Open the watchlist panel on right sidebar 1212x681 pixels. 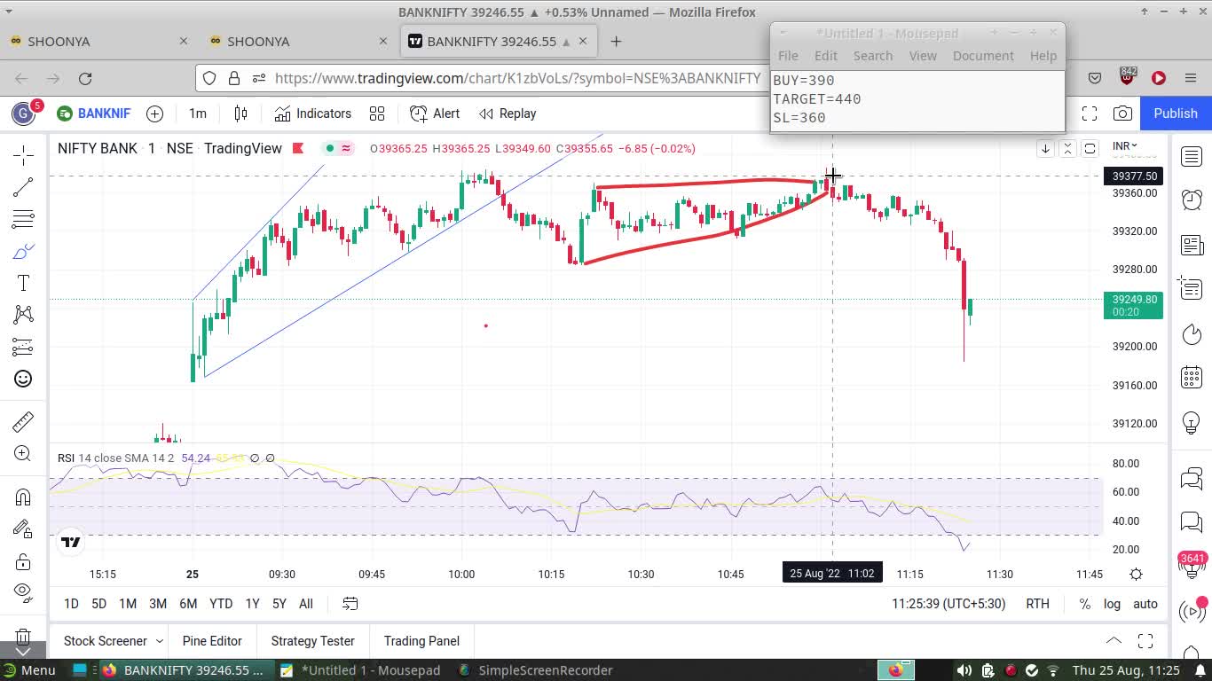pyautogui.click(x=1192, y=157)
